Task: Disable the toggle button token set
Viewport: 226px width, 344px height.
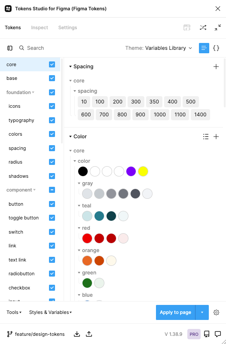Action: pos(52,218)
